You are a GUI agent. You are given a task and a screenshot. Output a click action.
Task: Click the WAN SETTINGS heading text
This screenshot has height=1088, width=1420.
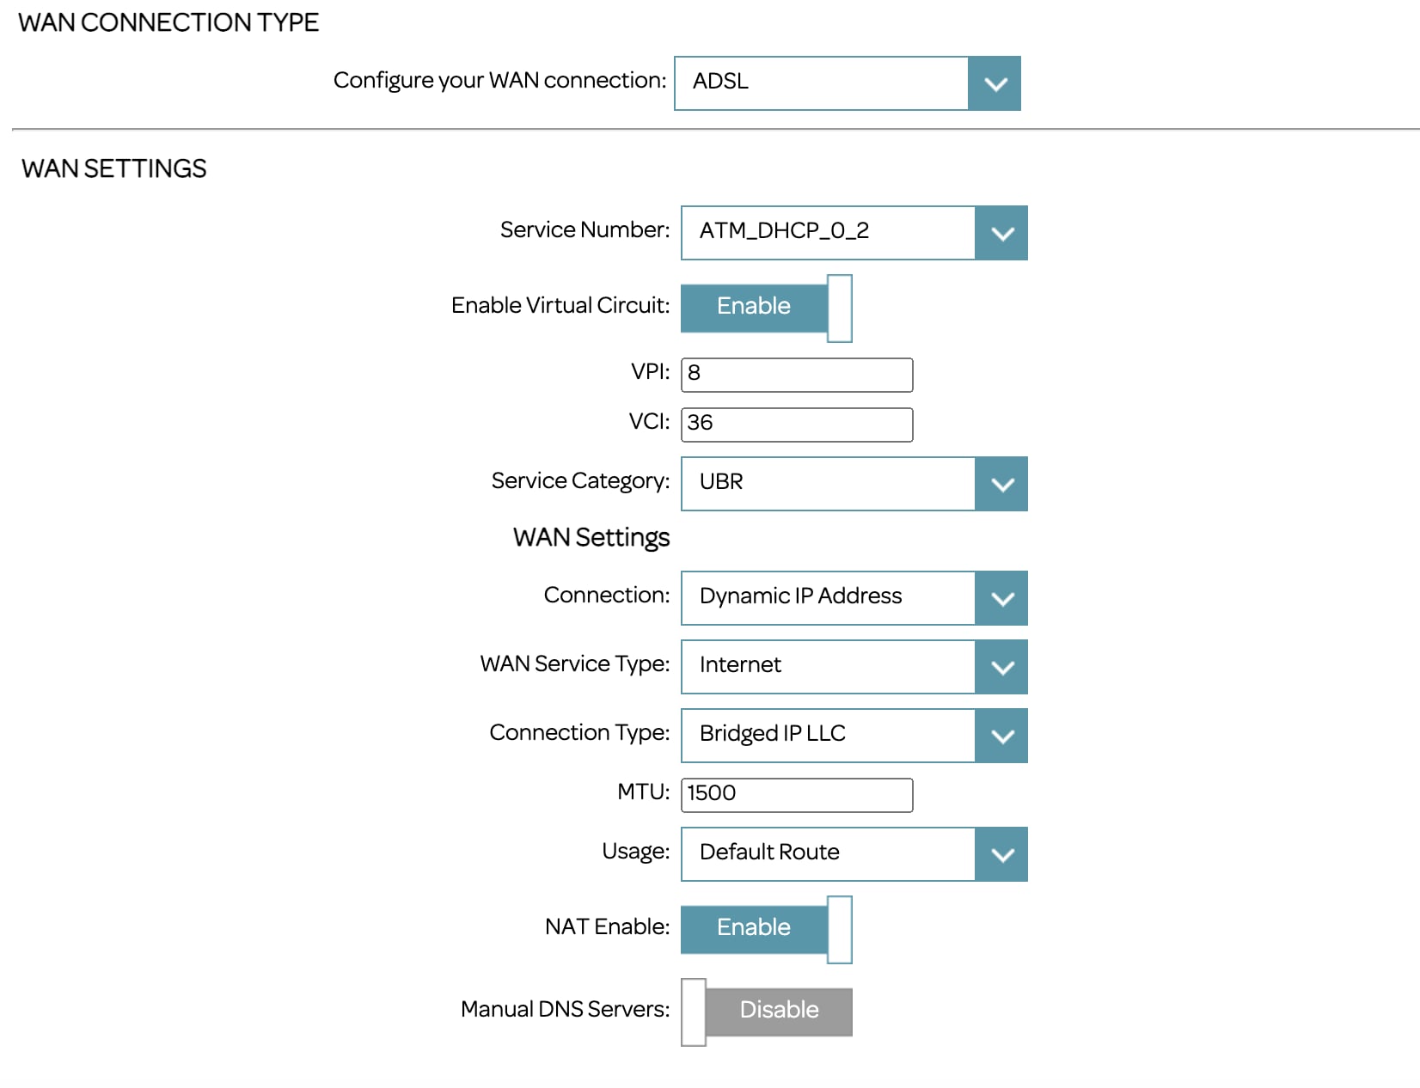(x=114, y=168)
